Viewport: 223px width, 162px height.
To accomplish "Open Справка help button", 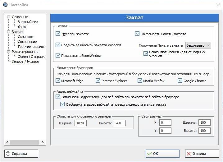I will (x=21, y=154).
